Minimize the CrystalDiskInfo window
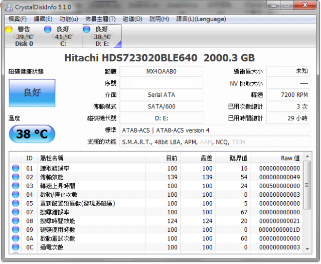 (x=274, y=6)
